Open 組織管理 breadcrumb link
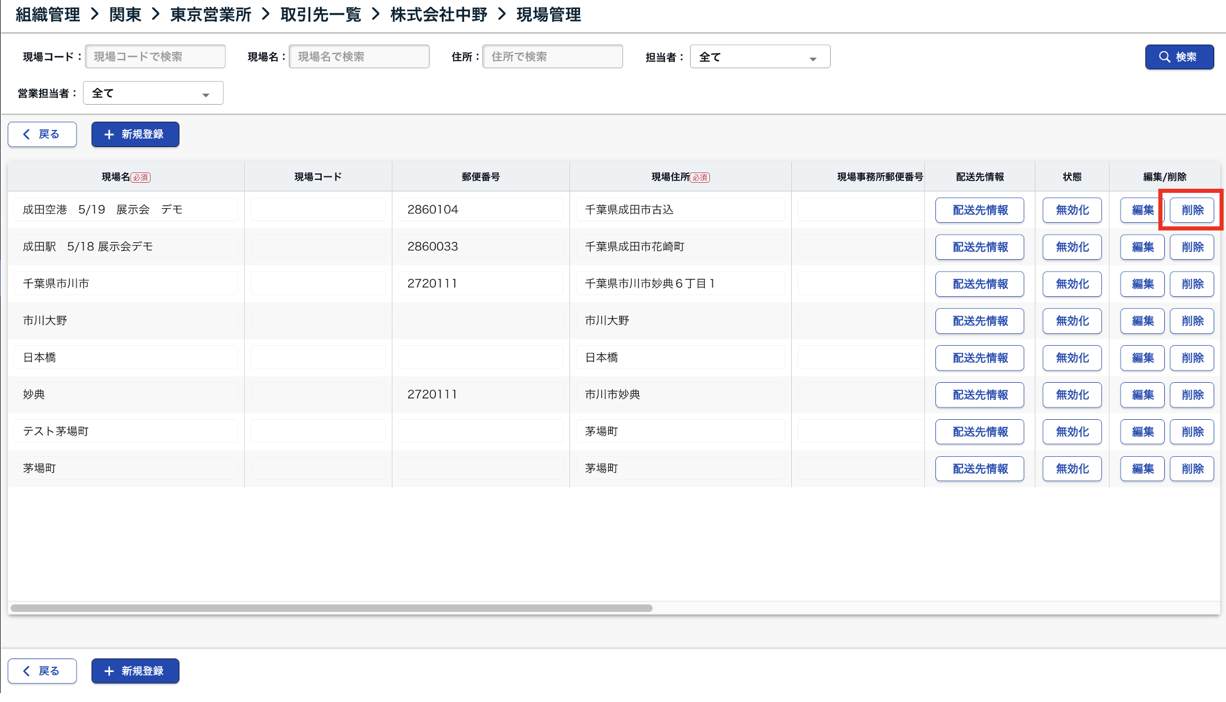Image resolution: width=1226 pixels, height=702 pixels. click(x=48, y=15)
